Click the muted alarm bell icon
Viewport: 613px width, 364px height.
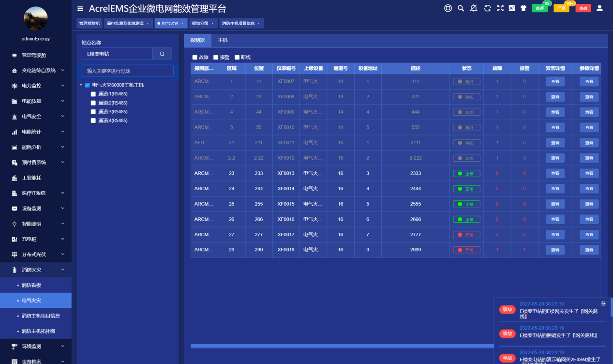(x=474, y=8)
